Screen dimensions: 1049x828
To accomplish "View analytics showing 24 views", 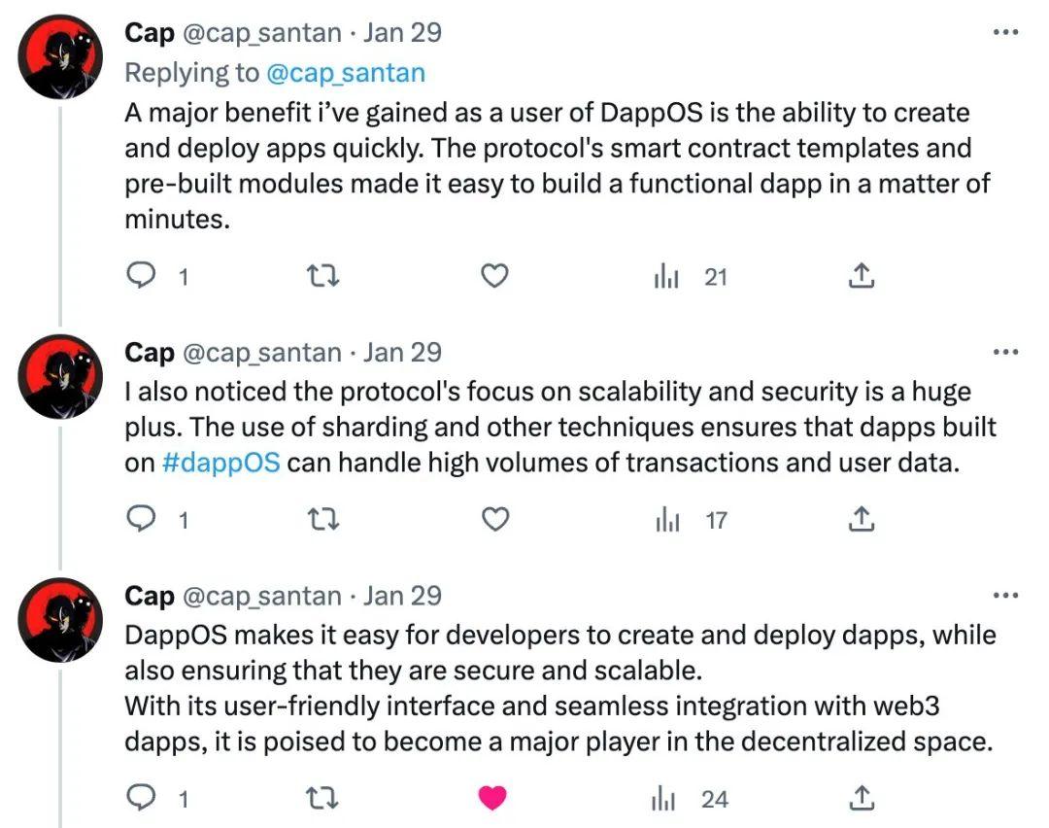I will [666, 799].
